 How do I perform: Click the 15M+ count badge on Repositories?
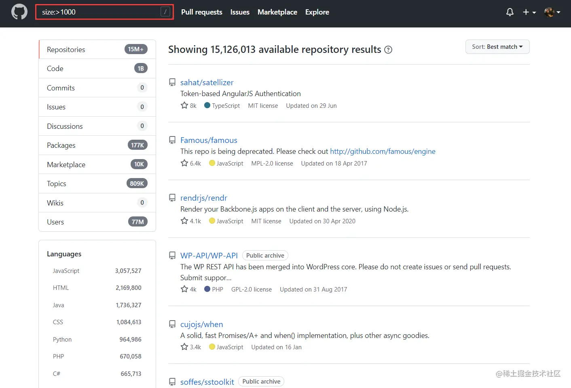[x=136, y=49]
